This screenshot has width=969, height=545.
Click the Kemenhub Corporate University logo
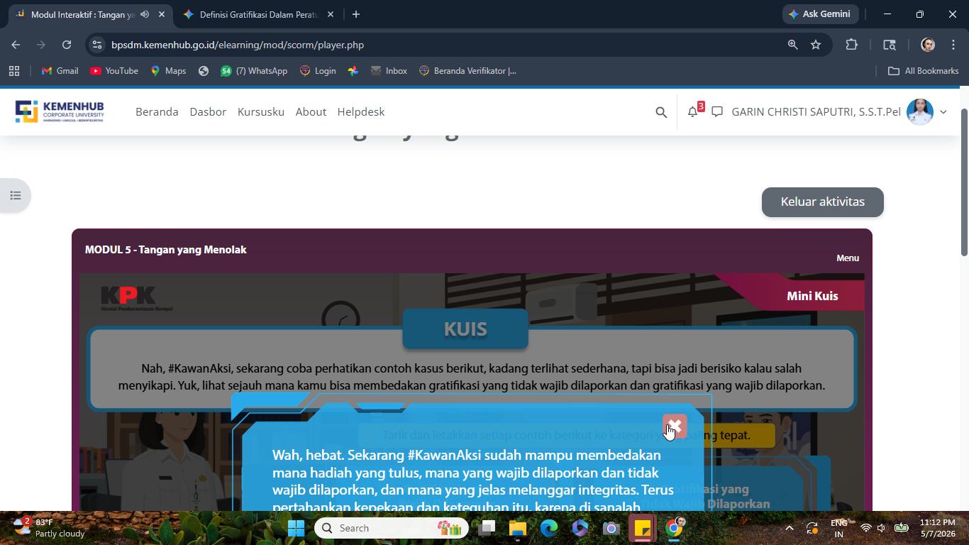pos(60,111)
